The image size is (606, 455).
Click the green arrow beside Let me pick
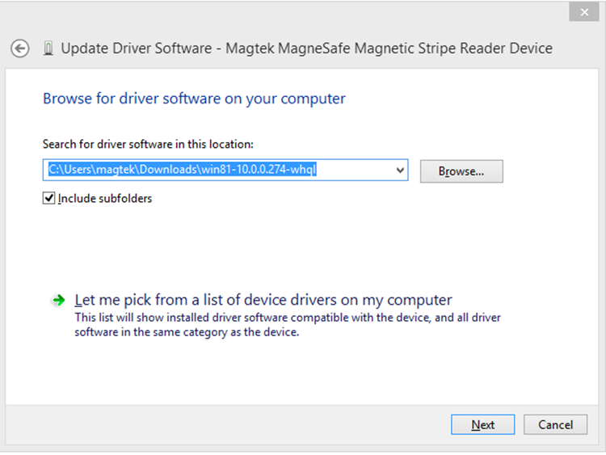coord(59,300)
